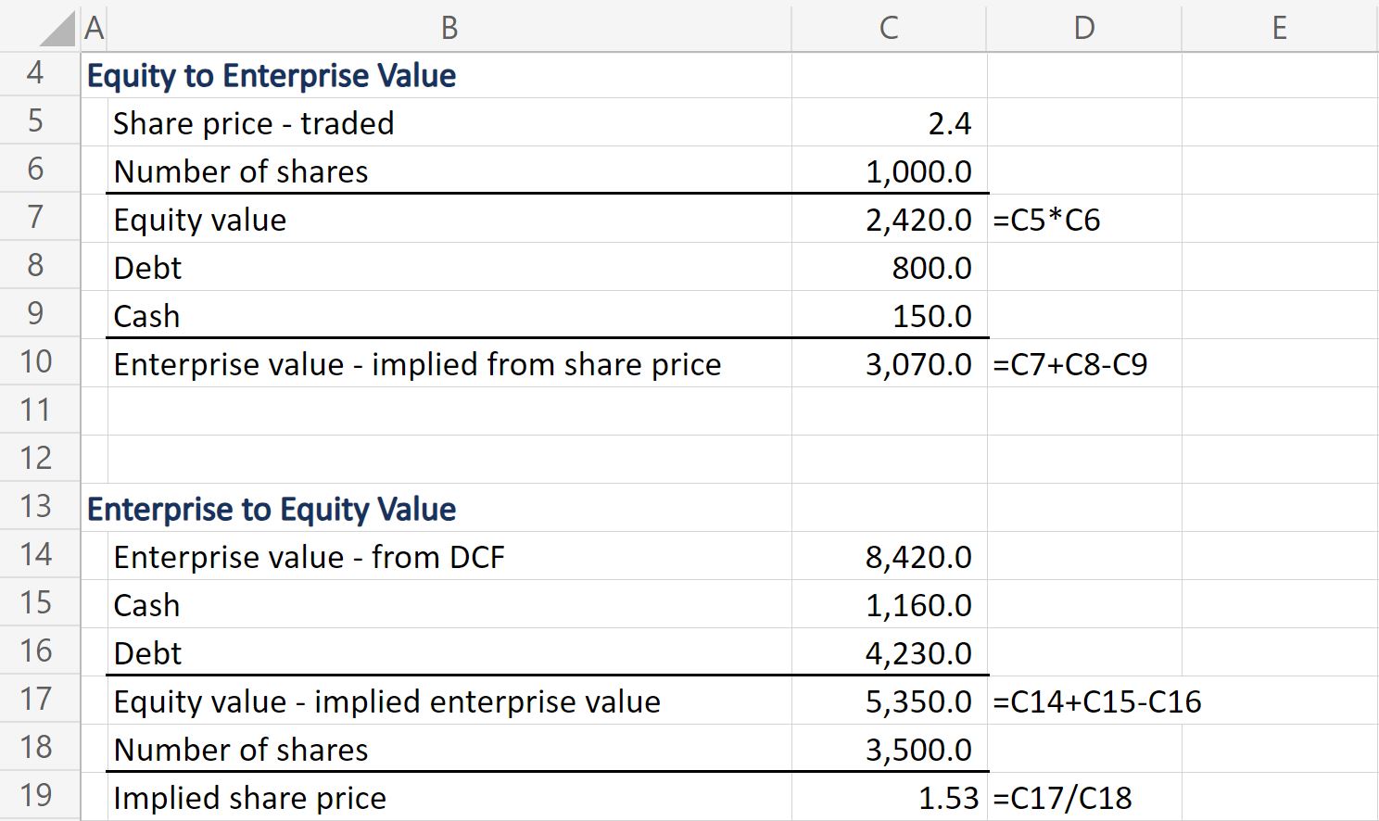1379x821 pixels.
Task: Select the DCF enterprise value 8,420.0
Action: 918,558
